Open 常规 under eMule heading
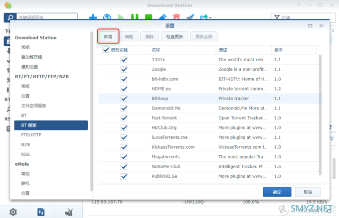339x218 pixels. pos(25,174)
